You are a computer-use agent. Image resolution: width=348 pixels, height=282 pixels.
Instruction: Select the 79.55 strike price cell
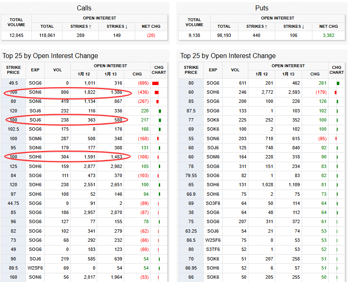click(x=191, y=175)
